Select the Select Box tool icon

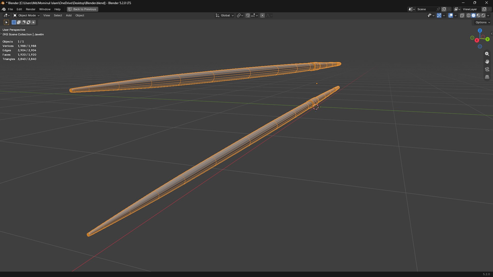[x=6, y=23]
